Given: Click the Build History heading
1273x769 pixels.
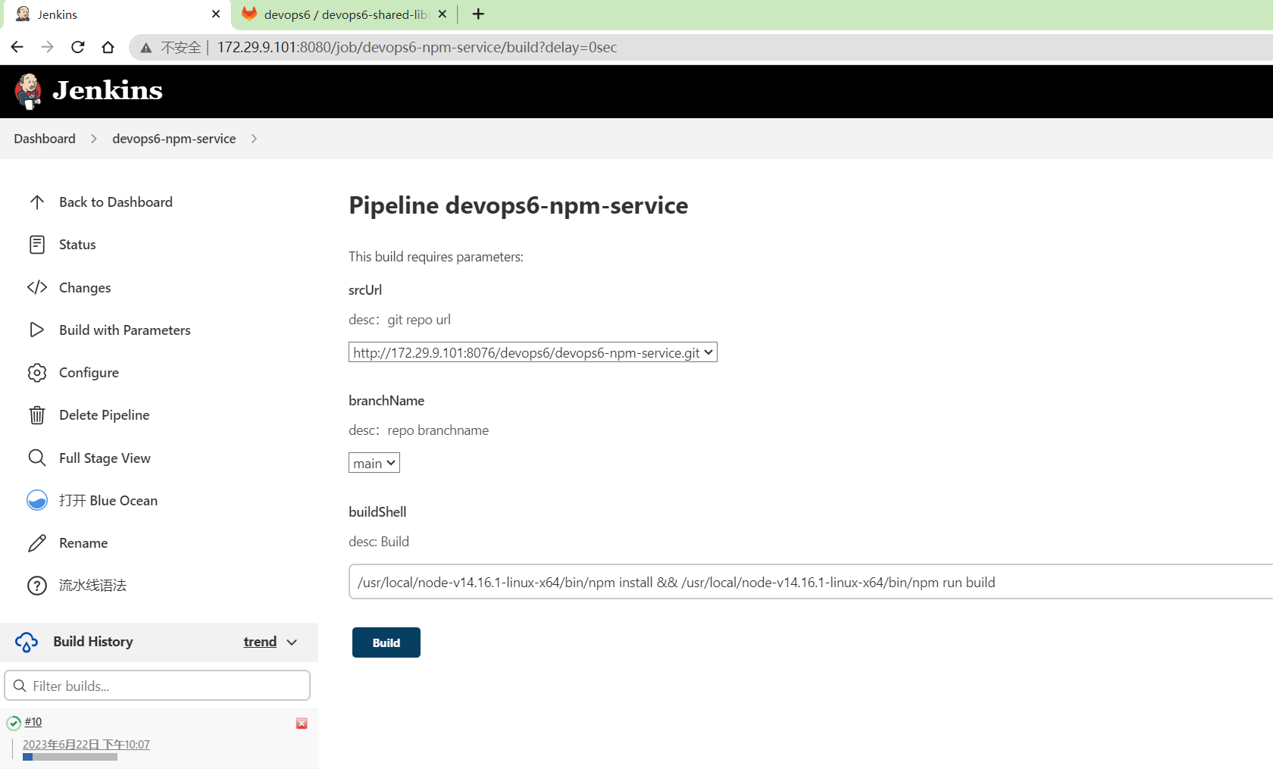Looking at the screenshot, I should 93,642.
